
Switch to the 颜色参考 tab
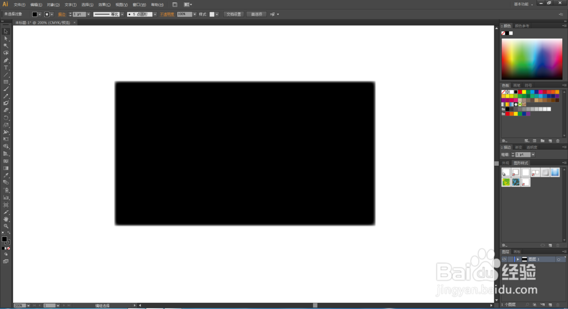coord(522,26)
